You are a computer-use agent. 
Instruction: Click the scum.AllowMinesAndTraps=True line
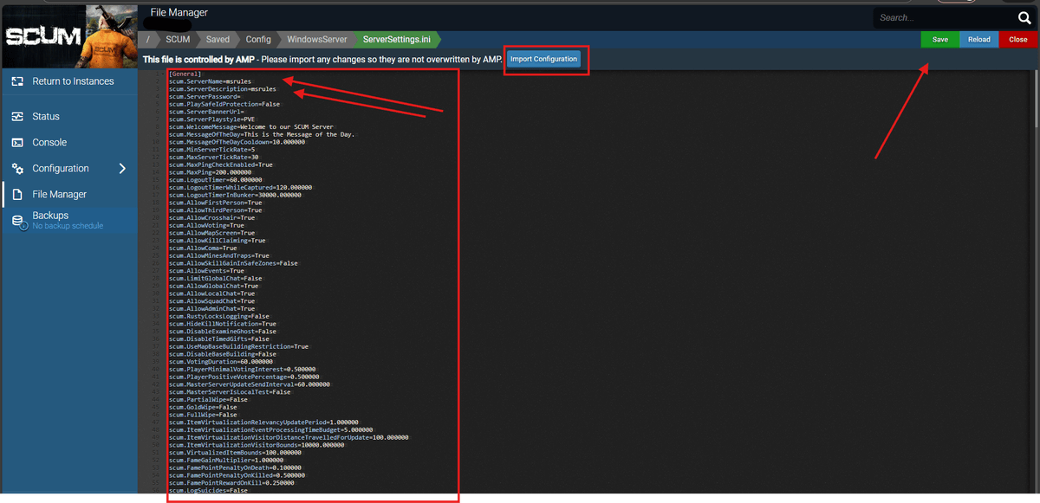(x=219, y=255)
